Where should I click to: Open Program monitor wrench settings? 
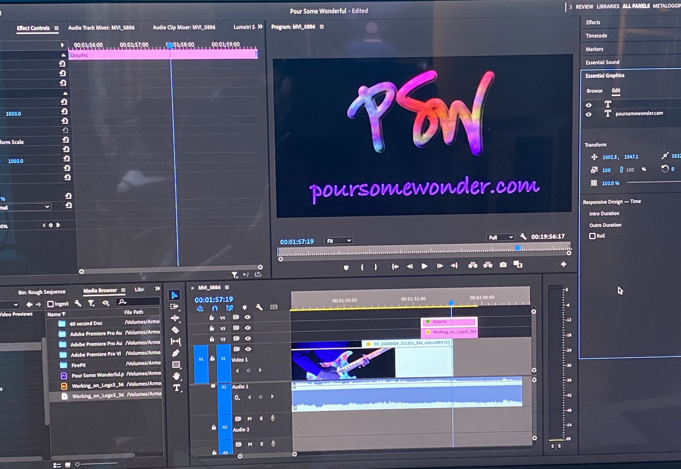click(523, 237)
